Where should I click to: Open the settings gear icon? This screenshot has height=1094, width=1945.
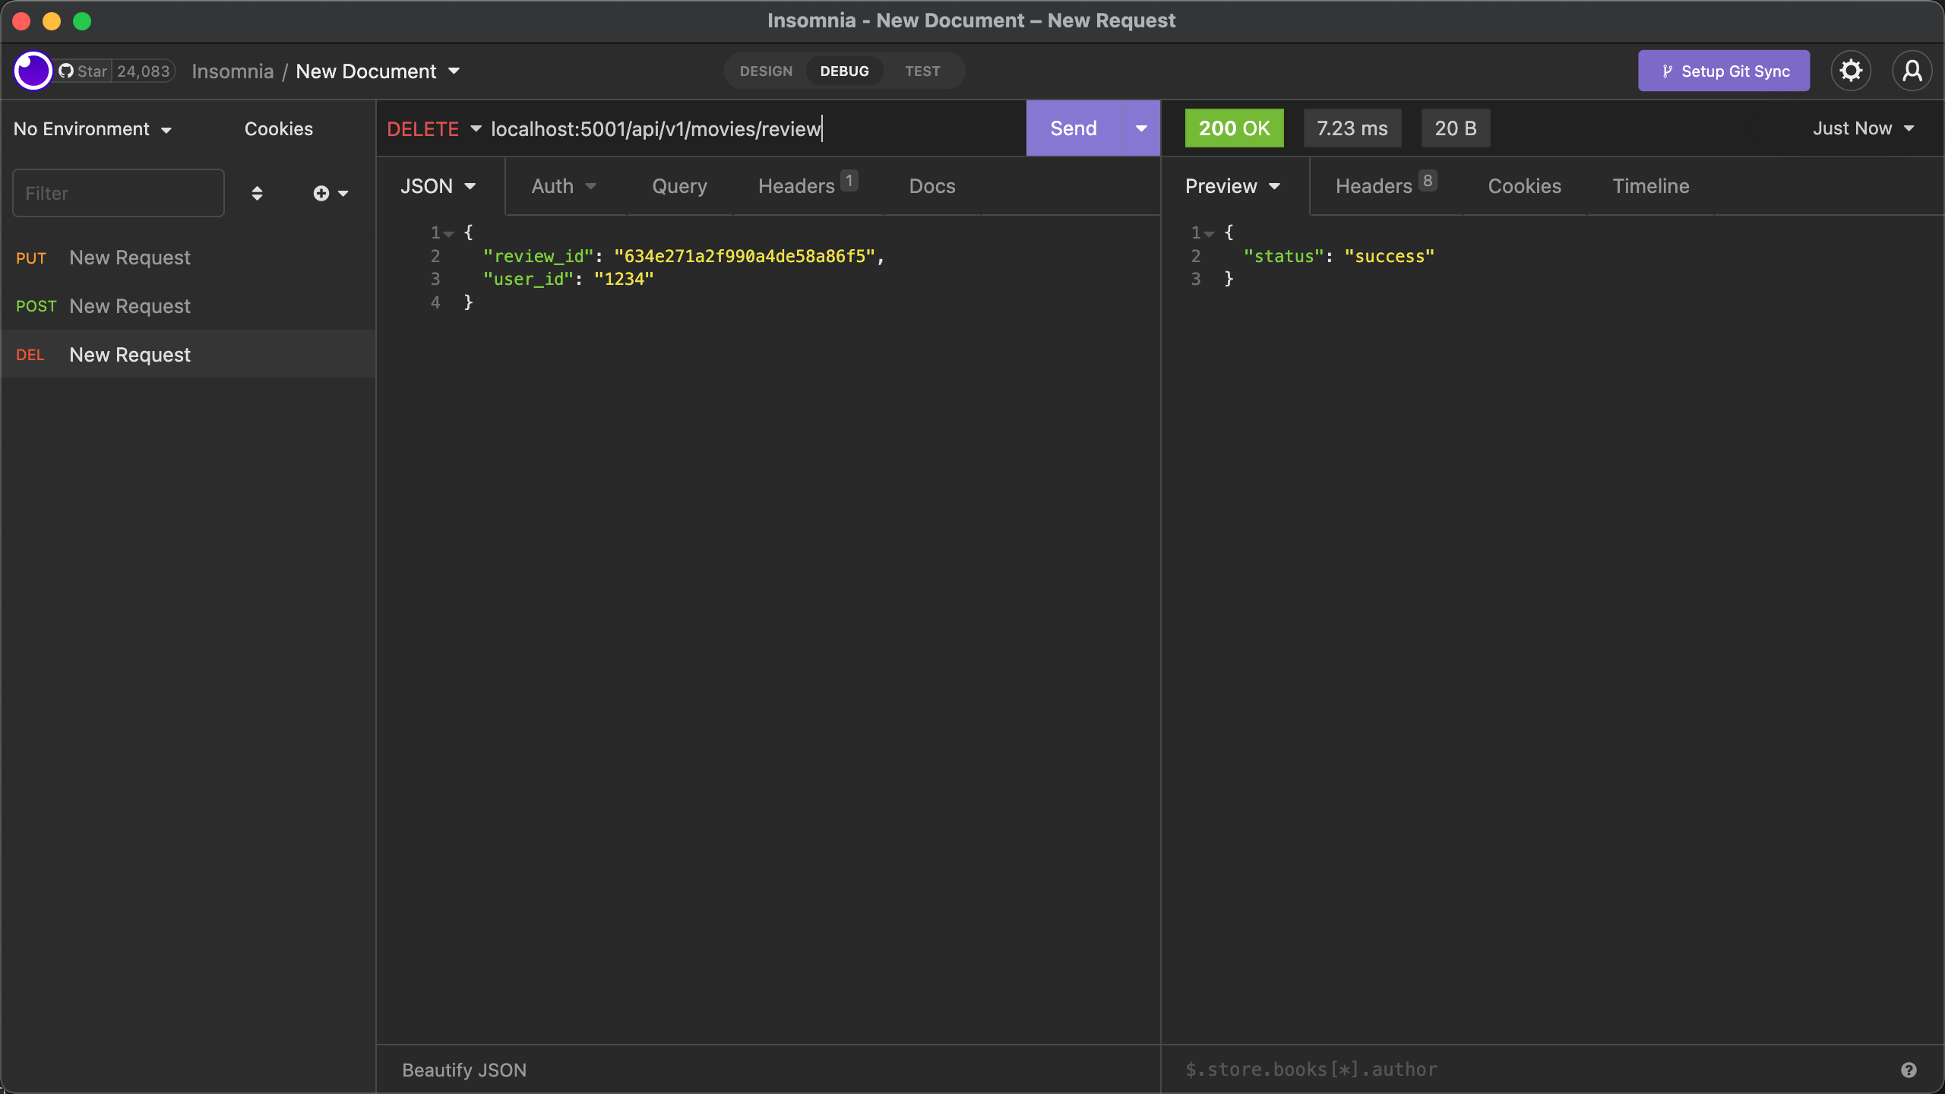[1851, 70]
